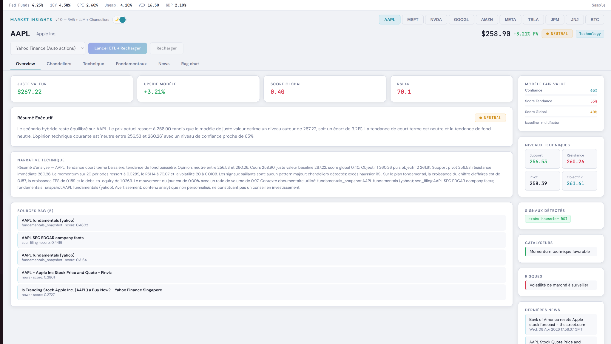Click the Confiance 65% score row
Screen dimensions: 611x344
coord(561,90)
